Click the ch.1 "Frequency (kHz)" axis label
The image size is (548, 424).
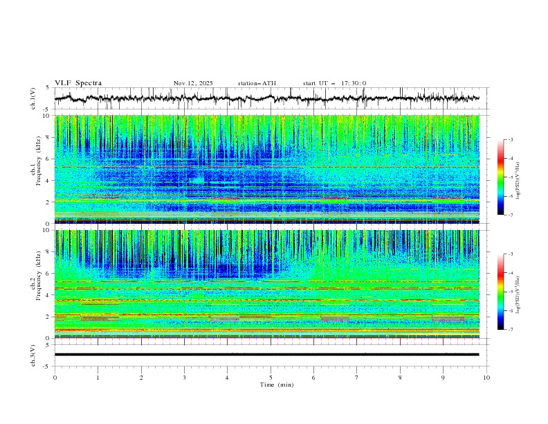(x=39, y=161)
